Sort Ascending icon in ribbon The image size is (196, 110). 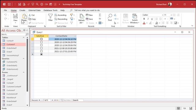56,15
